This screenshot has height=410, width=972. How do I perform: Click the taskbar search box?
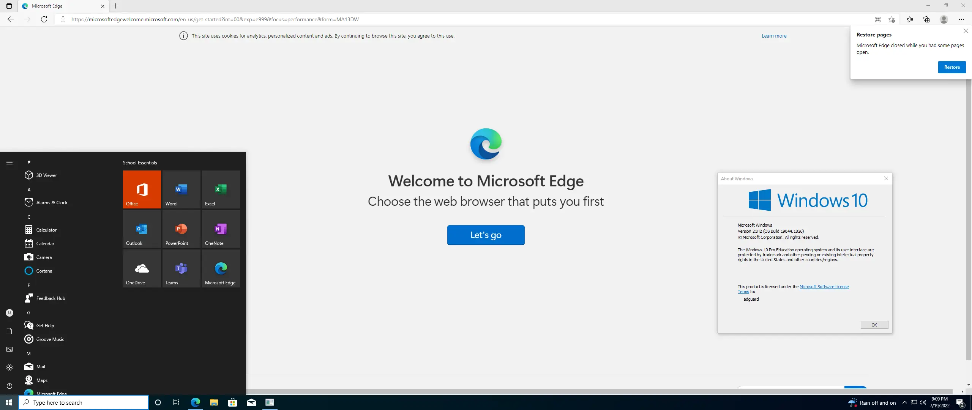pyautogui.click(x=84, y=402)
